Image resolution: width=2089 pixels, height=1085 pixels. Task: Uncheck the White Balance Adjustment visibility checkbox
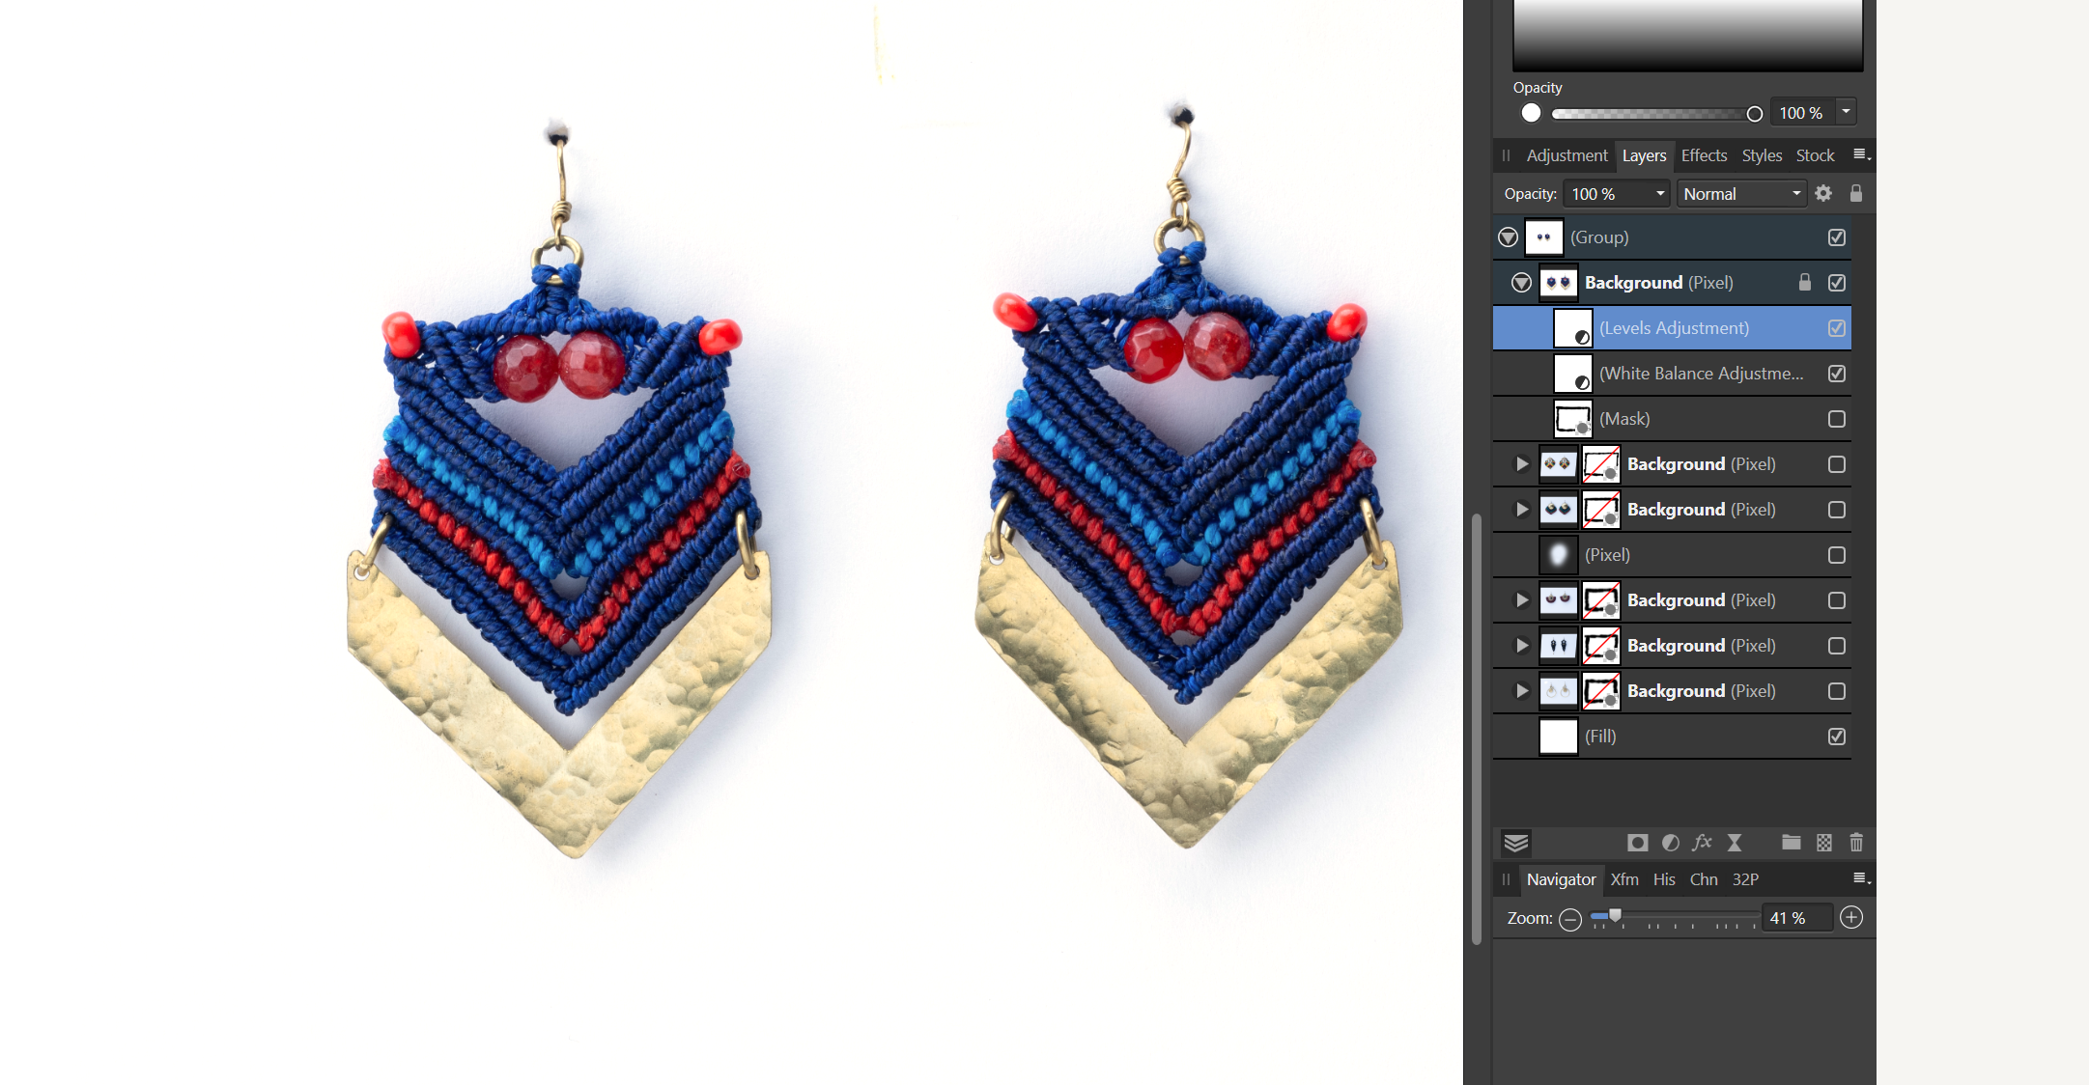pos(1836,374)
